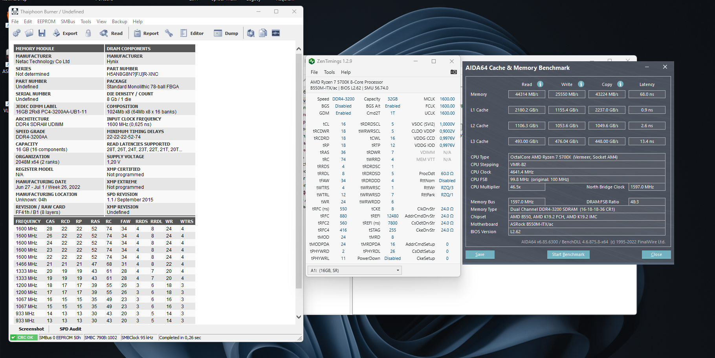
Task: Click the AIDA64 Memory Read value 44314 MB/s
Action: tap(527, 94)
